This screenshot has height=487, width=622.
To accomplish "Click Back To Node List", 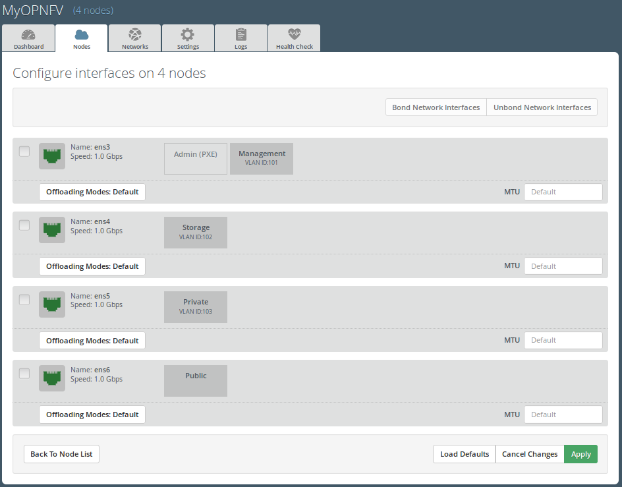I will tap(61, 454).
